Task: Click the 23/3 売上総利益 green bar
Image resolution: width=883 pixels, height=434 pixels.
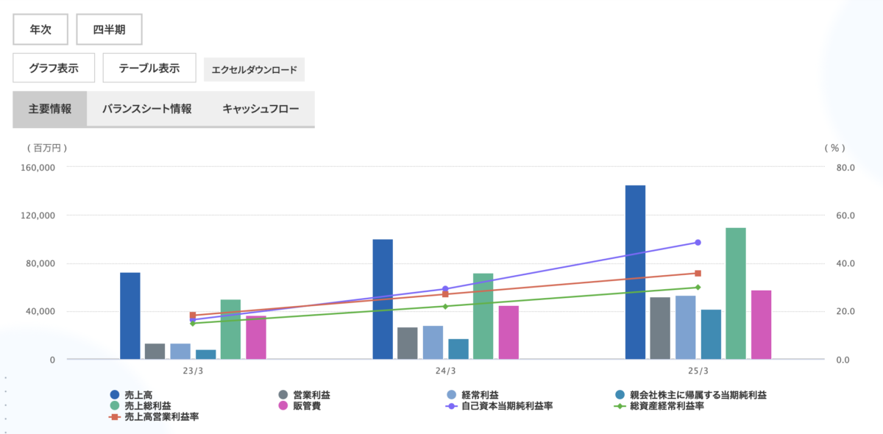Action: [230, 330]
